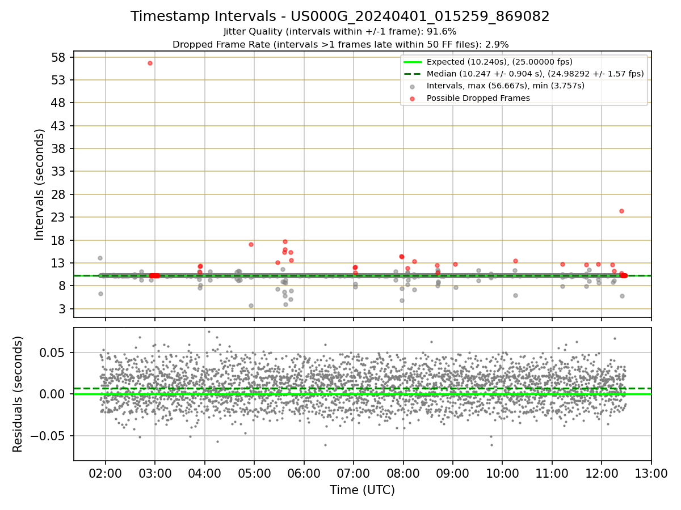This screenshot has height=510, width=681.
Task: Click the gray interval point near 14 seconds at 02:00
Action: point(100,258)
